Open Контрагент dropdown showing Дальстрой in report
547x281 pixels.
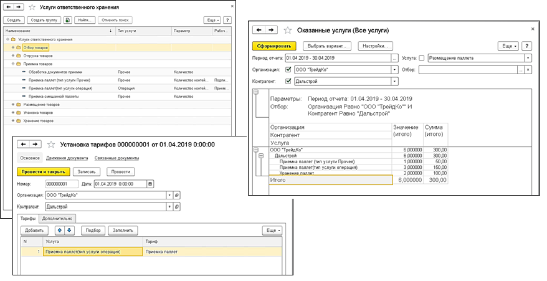pos(394,82)
